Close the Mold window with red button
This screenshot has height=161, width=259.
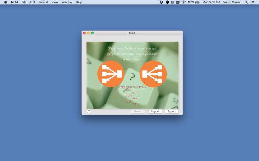(x=84, y=33)
